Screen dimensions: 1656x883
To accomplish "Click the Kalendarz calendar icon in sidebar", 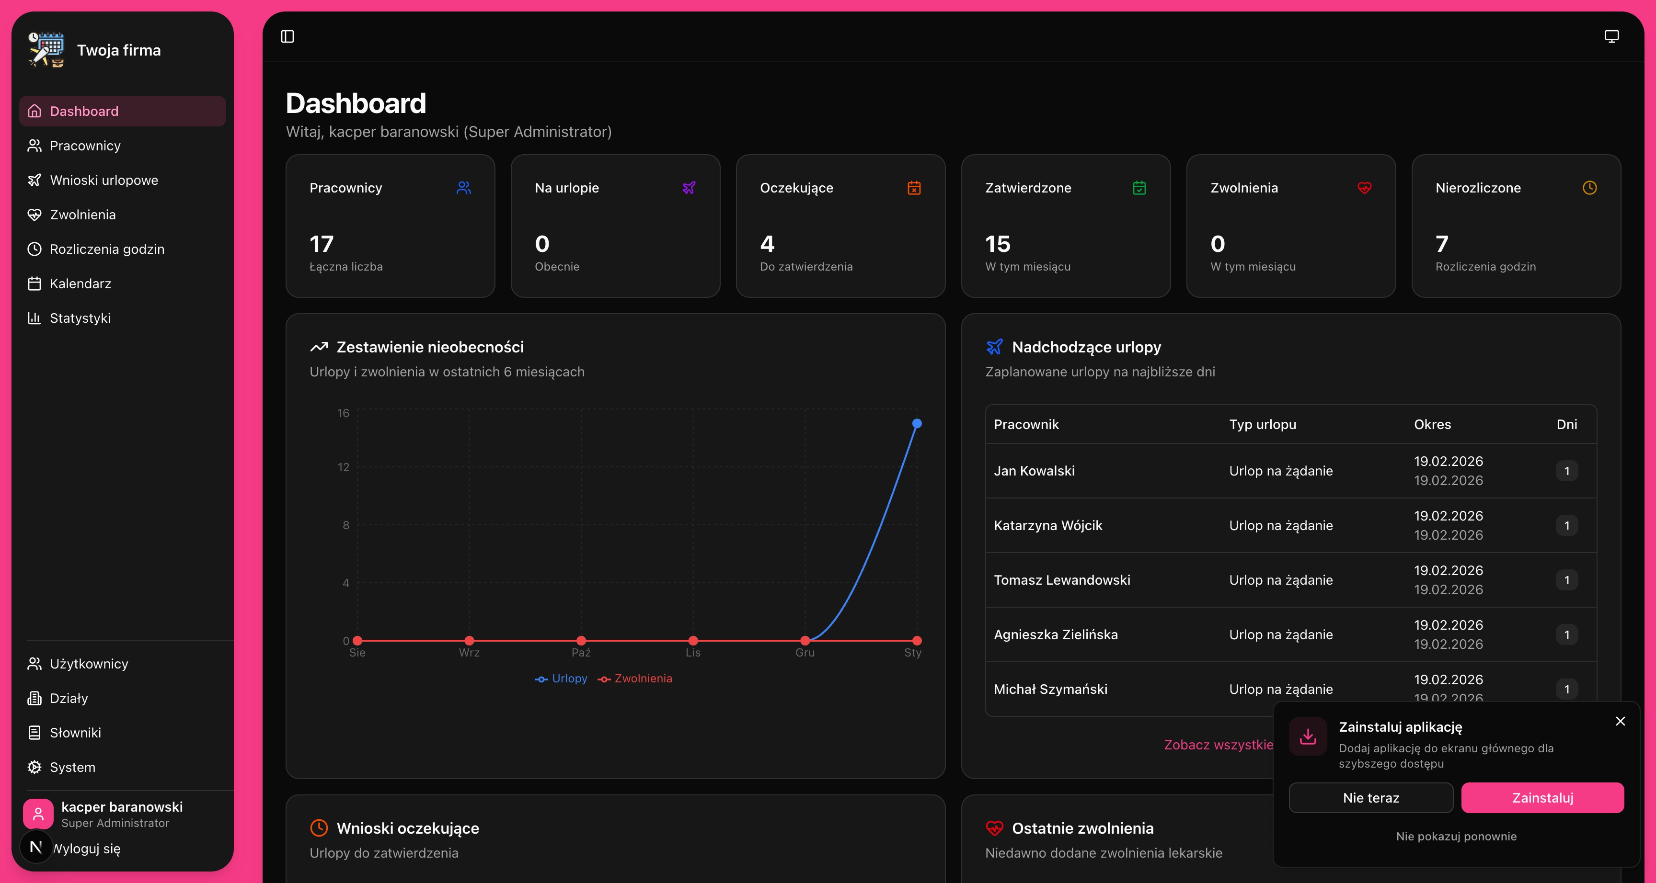I will click(34, 283).
